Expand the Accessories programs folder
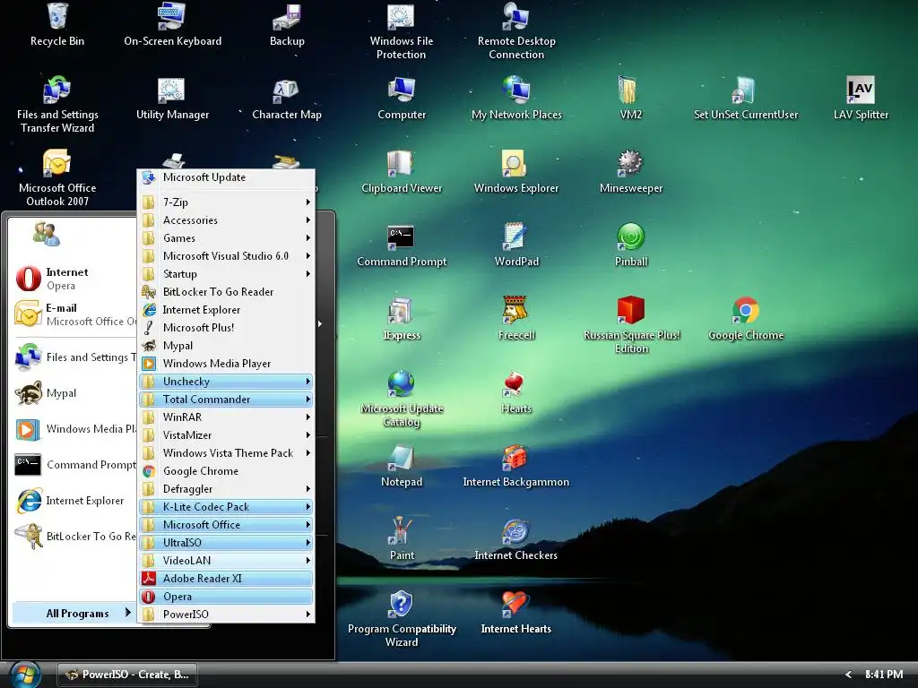Viewport: 918px width, 688px height. 226,220
